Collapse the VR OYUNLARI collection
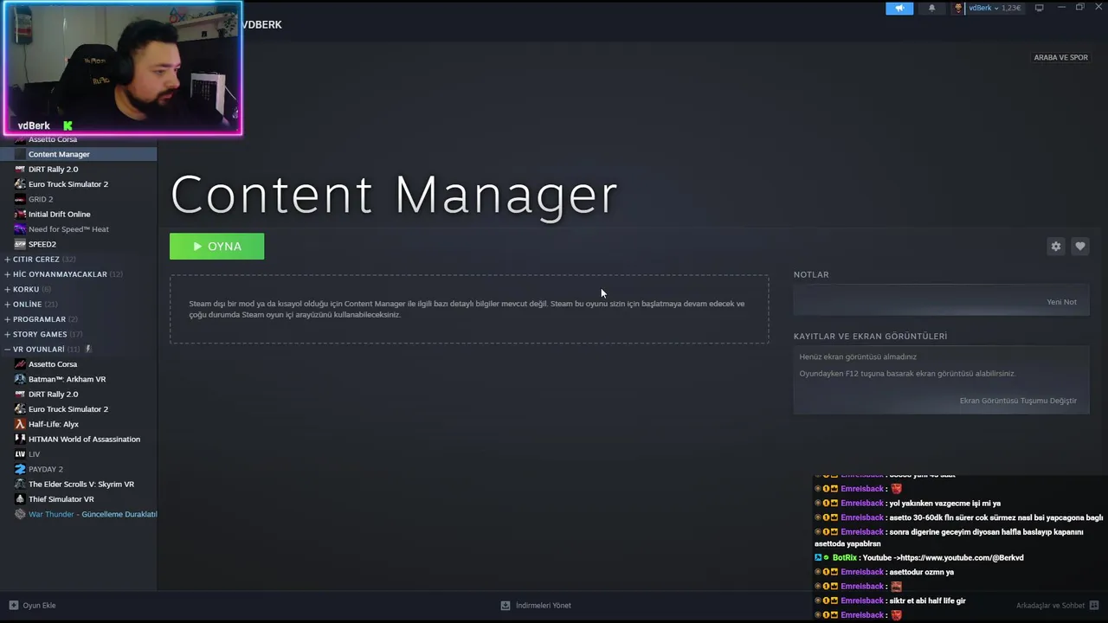Screen dimensions: 1108x623 [x=42, y=350]
